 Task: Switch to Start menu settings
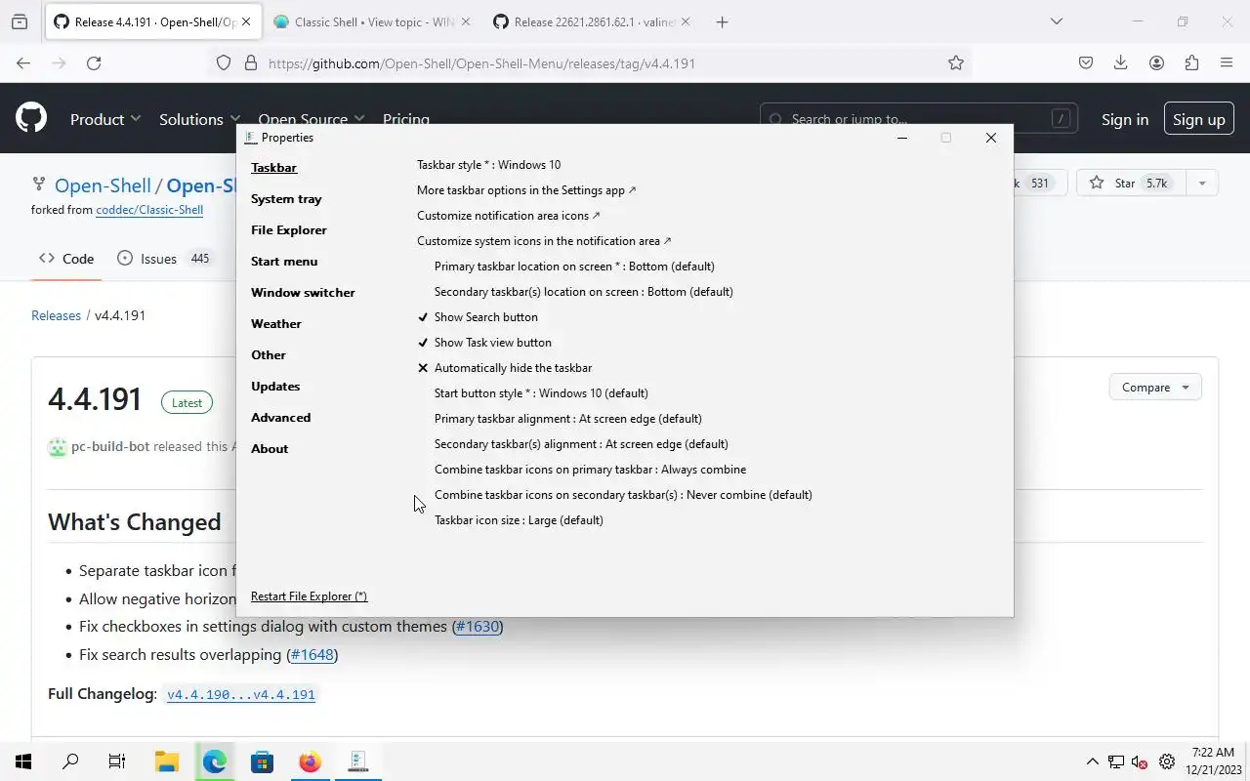[284, 262]
